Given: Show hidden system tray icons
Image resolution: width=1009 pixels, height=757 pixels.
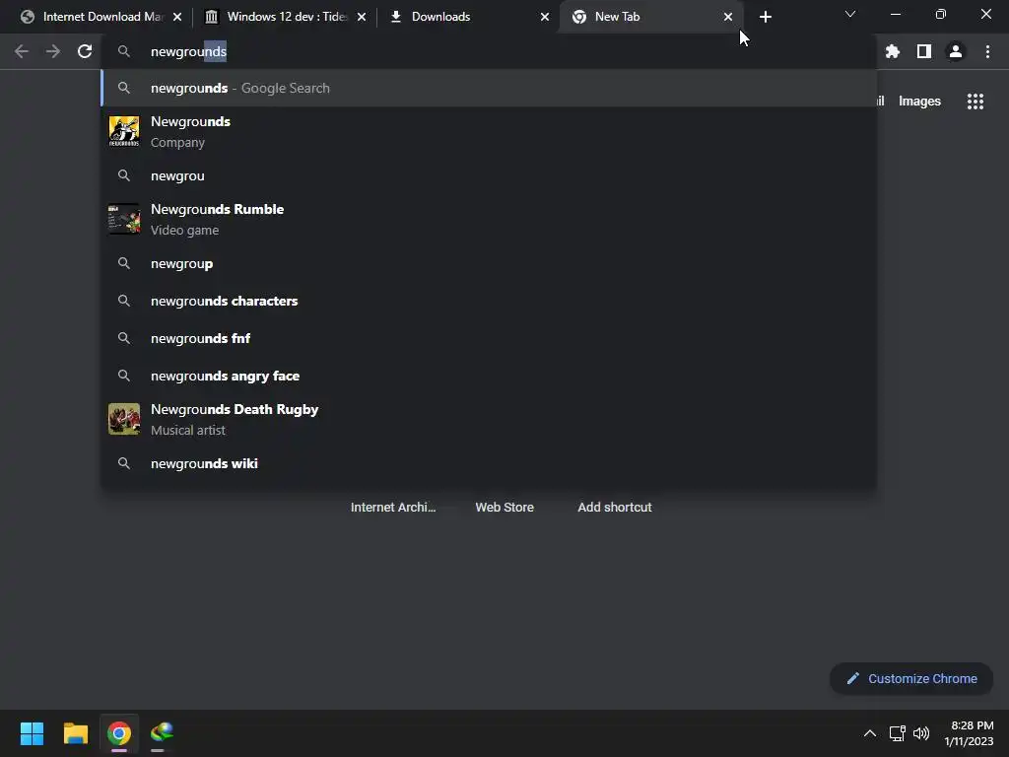Looking at the screenshot, I should coord(869,733).
